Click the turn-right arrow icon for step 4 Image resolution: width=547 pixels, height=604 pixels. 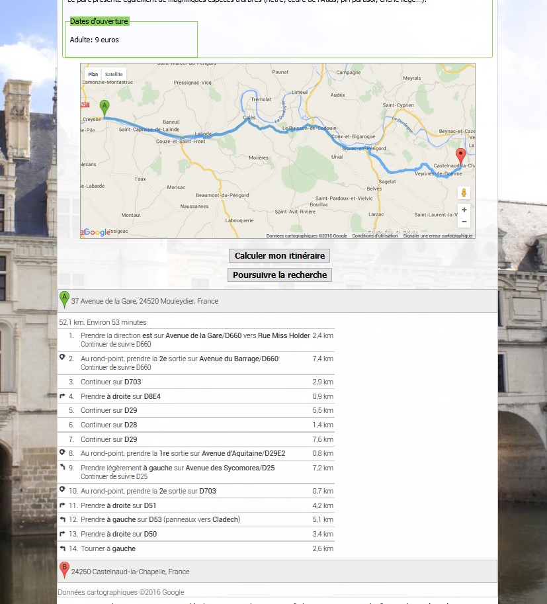(x=62, y=396)
